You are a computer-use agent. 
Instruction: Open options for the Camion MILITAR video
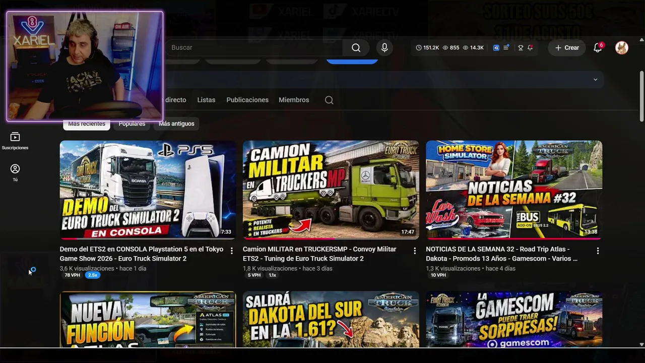[x=415, y=251]
